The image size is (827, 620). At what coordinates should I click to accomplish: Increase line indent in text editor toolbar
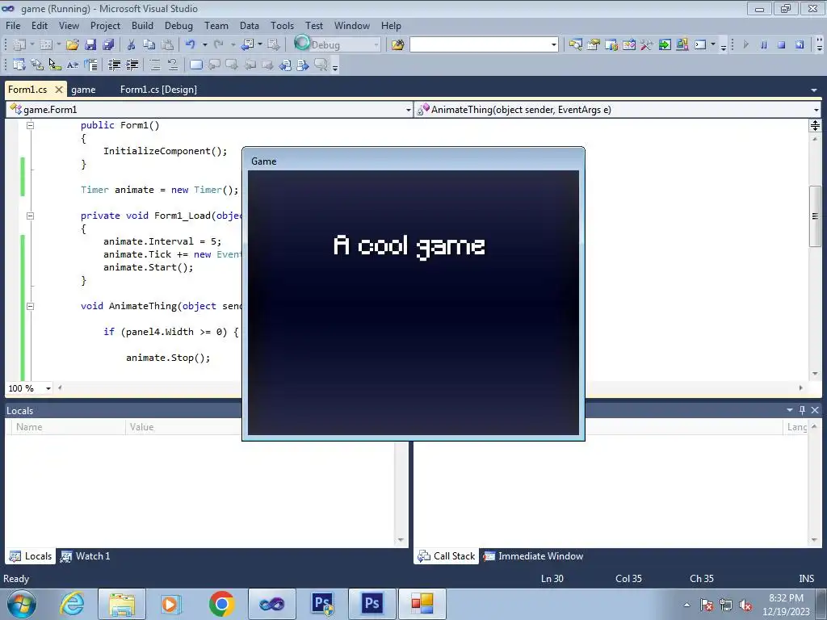[x=132, y=65]
